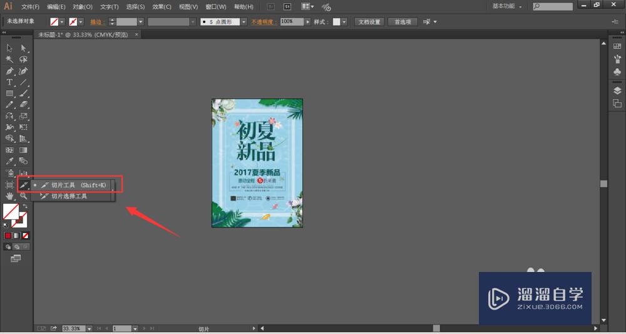The width and height of the screenshot is (626, 334).
Task: Open arrange documents dropdown in menu bar
Action: 308,6
